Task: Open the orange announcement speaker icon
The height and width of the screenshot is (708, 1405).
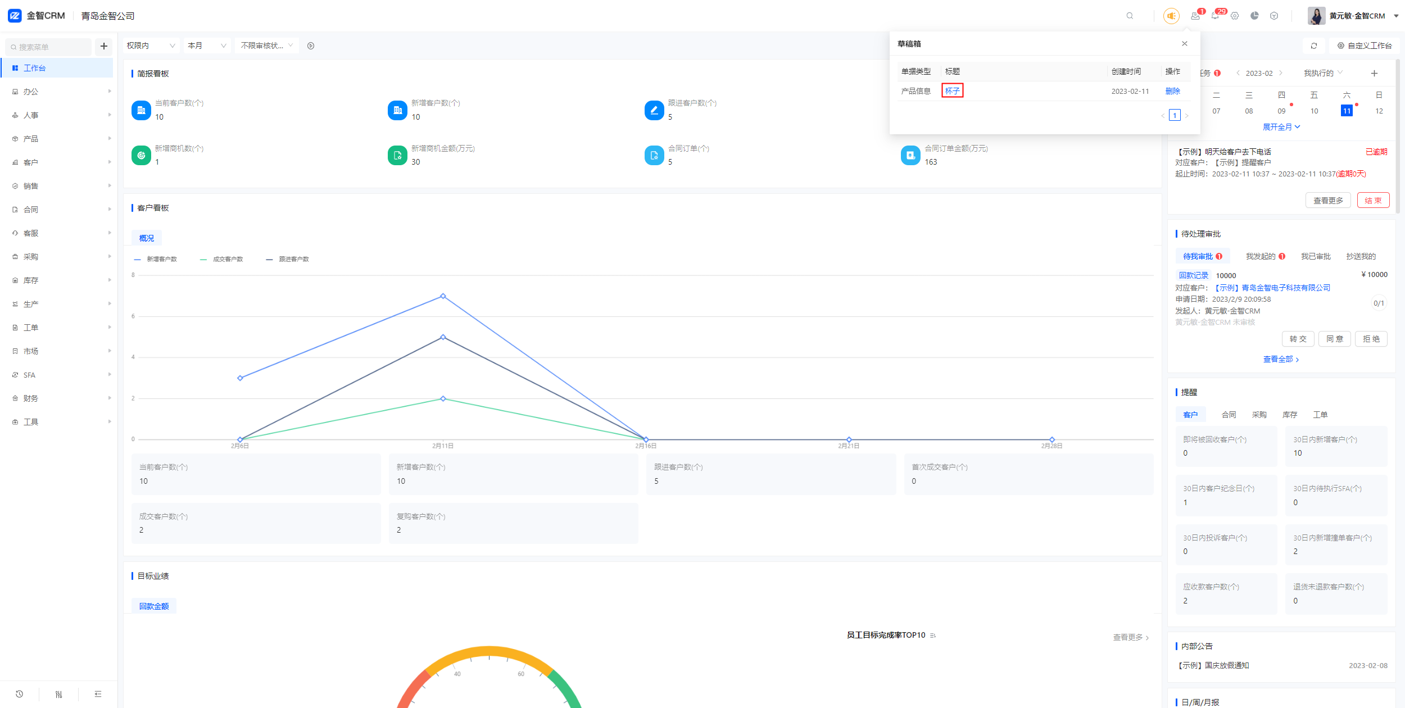Action: click(x=1171, y=16)
